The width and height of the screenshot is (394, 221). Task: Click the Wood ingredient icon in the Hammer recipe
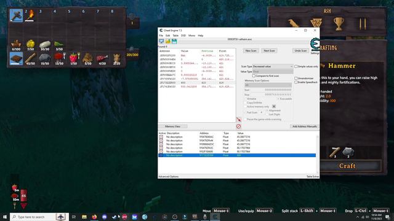point(335,152)
